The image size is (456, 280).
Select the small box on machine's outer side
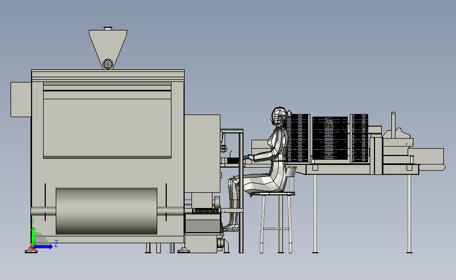(21, 99)
